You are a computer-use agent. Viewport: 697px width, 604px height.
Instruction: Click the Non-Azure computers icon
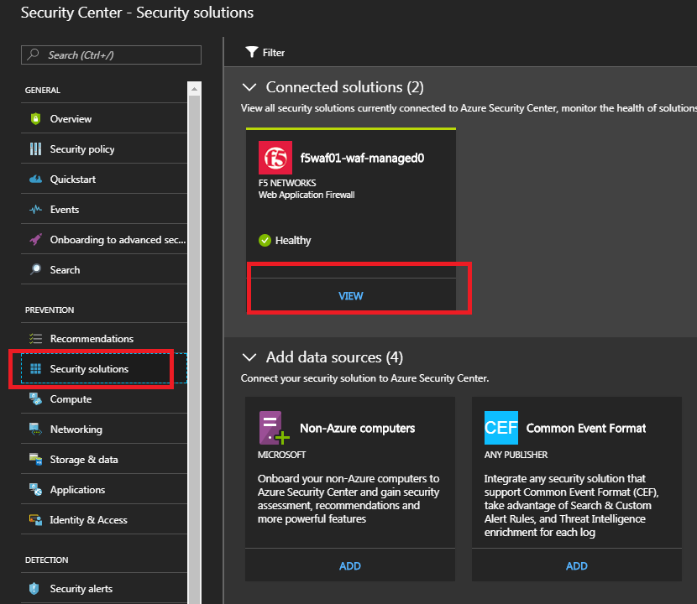pos(274,428)
